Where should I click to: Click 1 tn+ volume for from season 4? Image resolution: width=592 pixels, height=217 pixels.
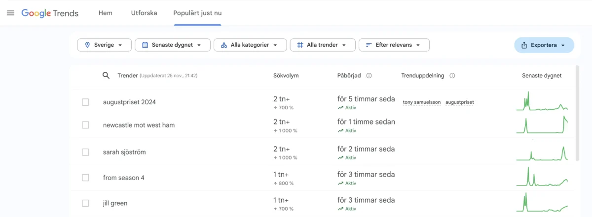[x=281, y=175]
